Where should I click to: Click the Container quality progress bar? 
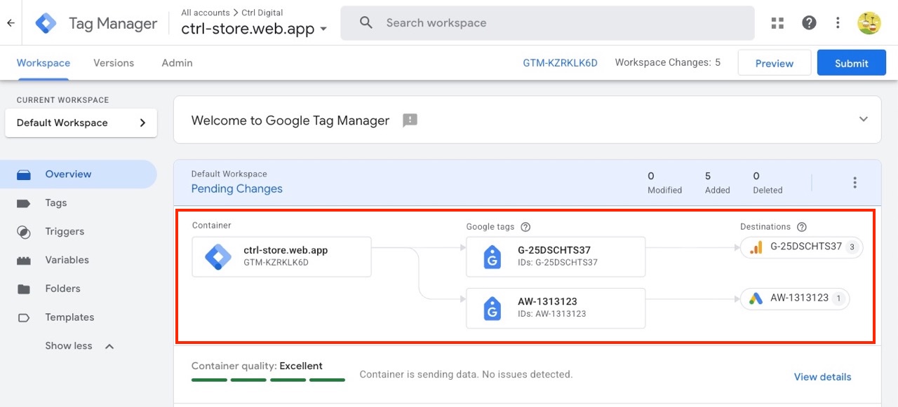(x=268, y=380)
